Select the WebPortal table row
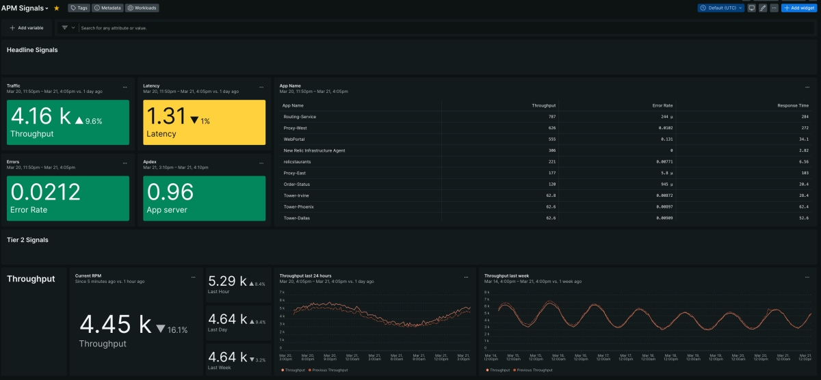 546,139
